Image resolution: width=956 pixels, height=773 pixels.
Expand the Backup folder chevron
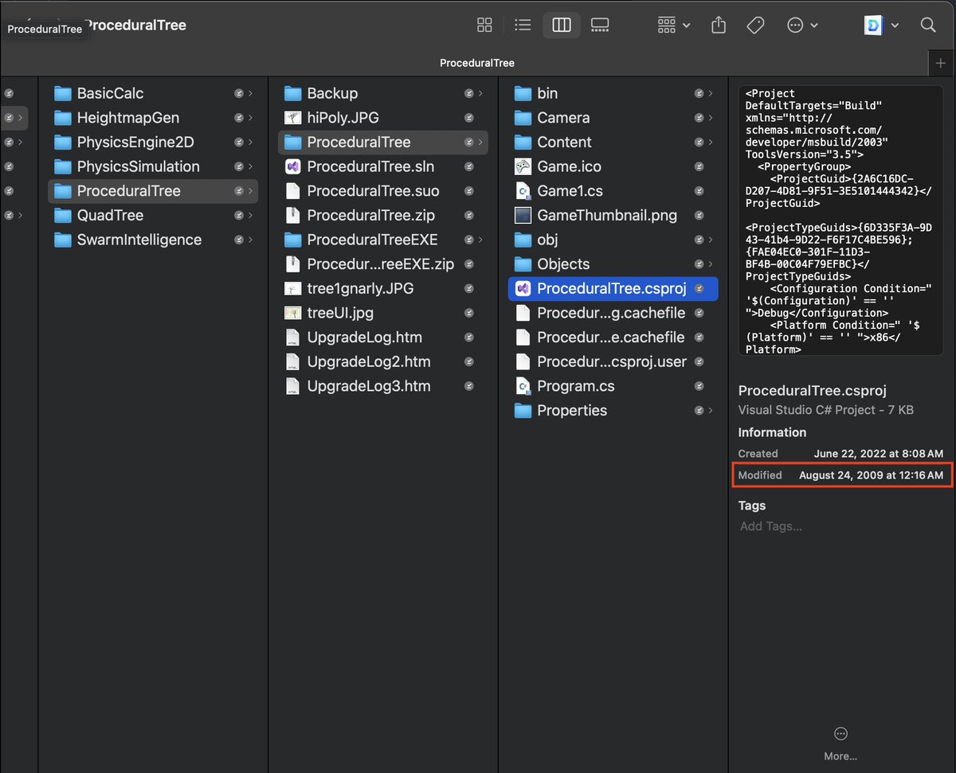[480, 93]
